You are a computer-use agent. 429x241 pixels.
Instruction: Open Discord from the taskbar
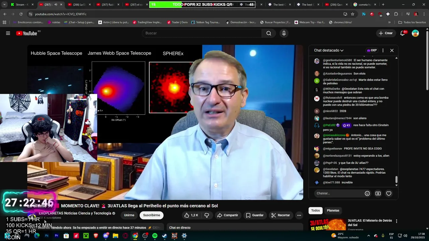click(106, 236)
